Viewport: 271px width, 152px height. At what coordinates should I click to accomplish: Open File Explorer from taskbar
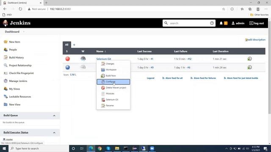coord(117,148)
